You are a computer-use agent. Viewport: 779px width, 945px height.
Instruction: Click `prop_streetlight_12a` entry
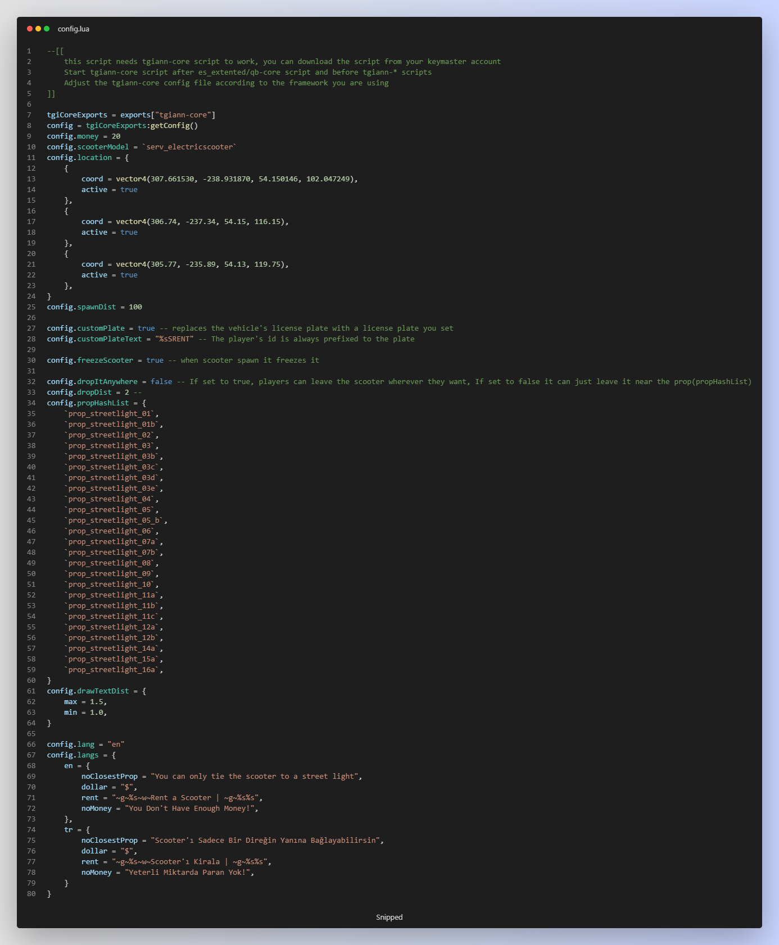tap(114, 627)
